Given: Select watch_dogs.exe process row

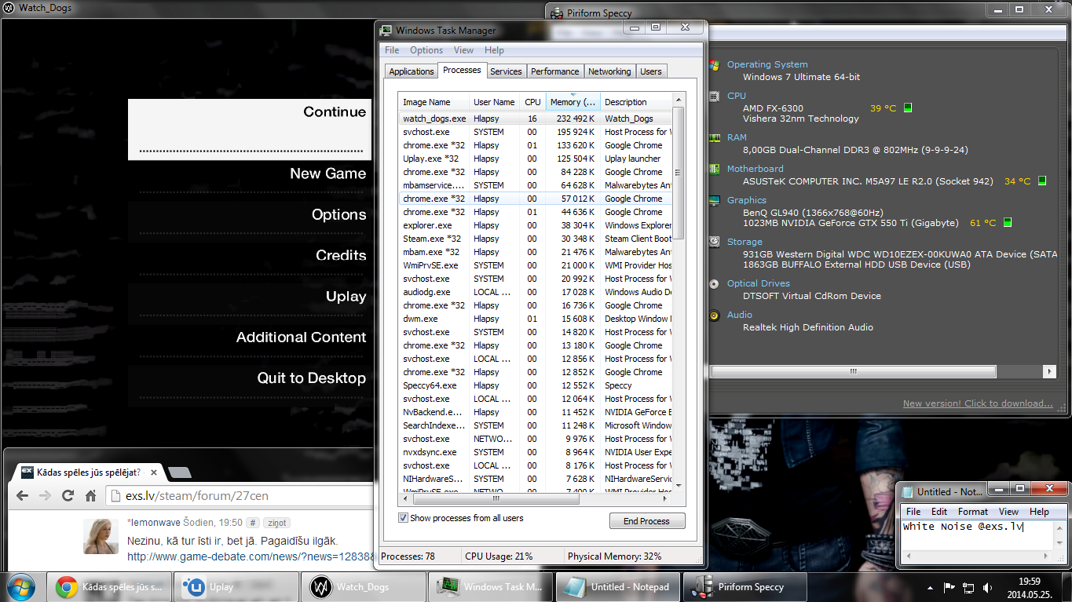Looking at the screenshot, I should click(x=536, y=119).
